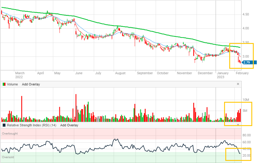
Task: Select the January 2023 date label
Action: pos(223,75)
